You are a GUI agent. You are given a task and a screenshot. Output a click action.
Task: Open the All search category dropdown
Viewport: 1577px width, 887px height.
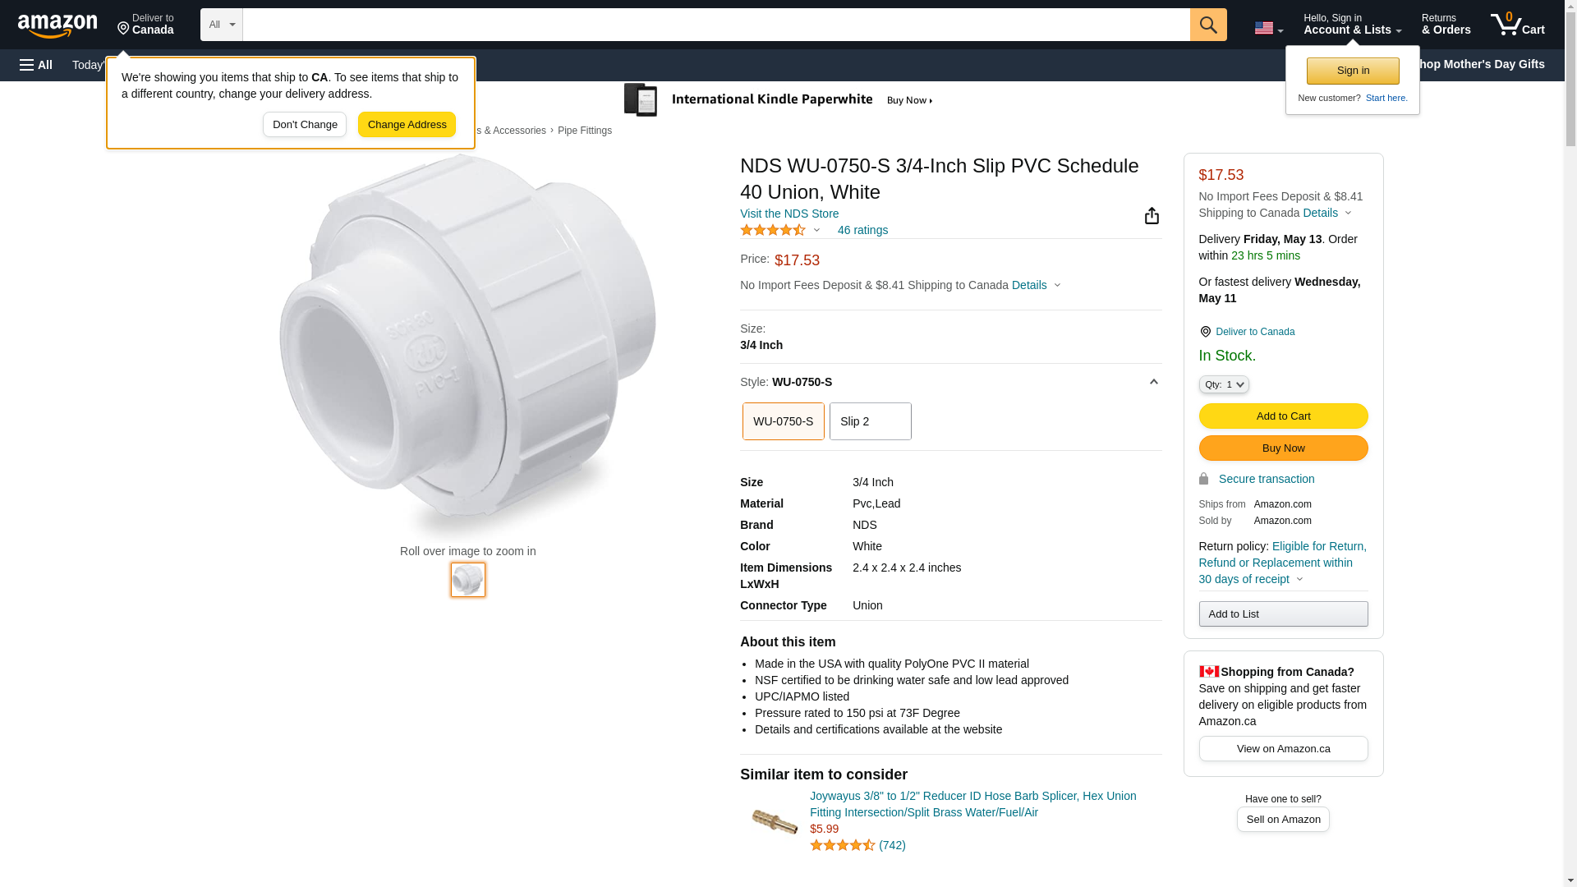(221, 25)
